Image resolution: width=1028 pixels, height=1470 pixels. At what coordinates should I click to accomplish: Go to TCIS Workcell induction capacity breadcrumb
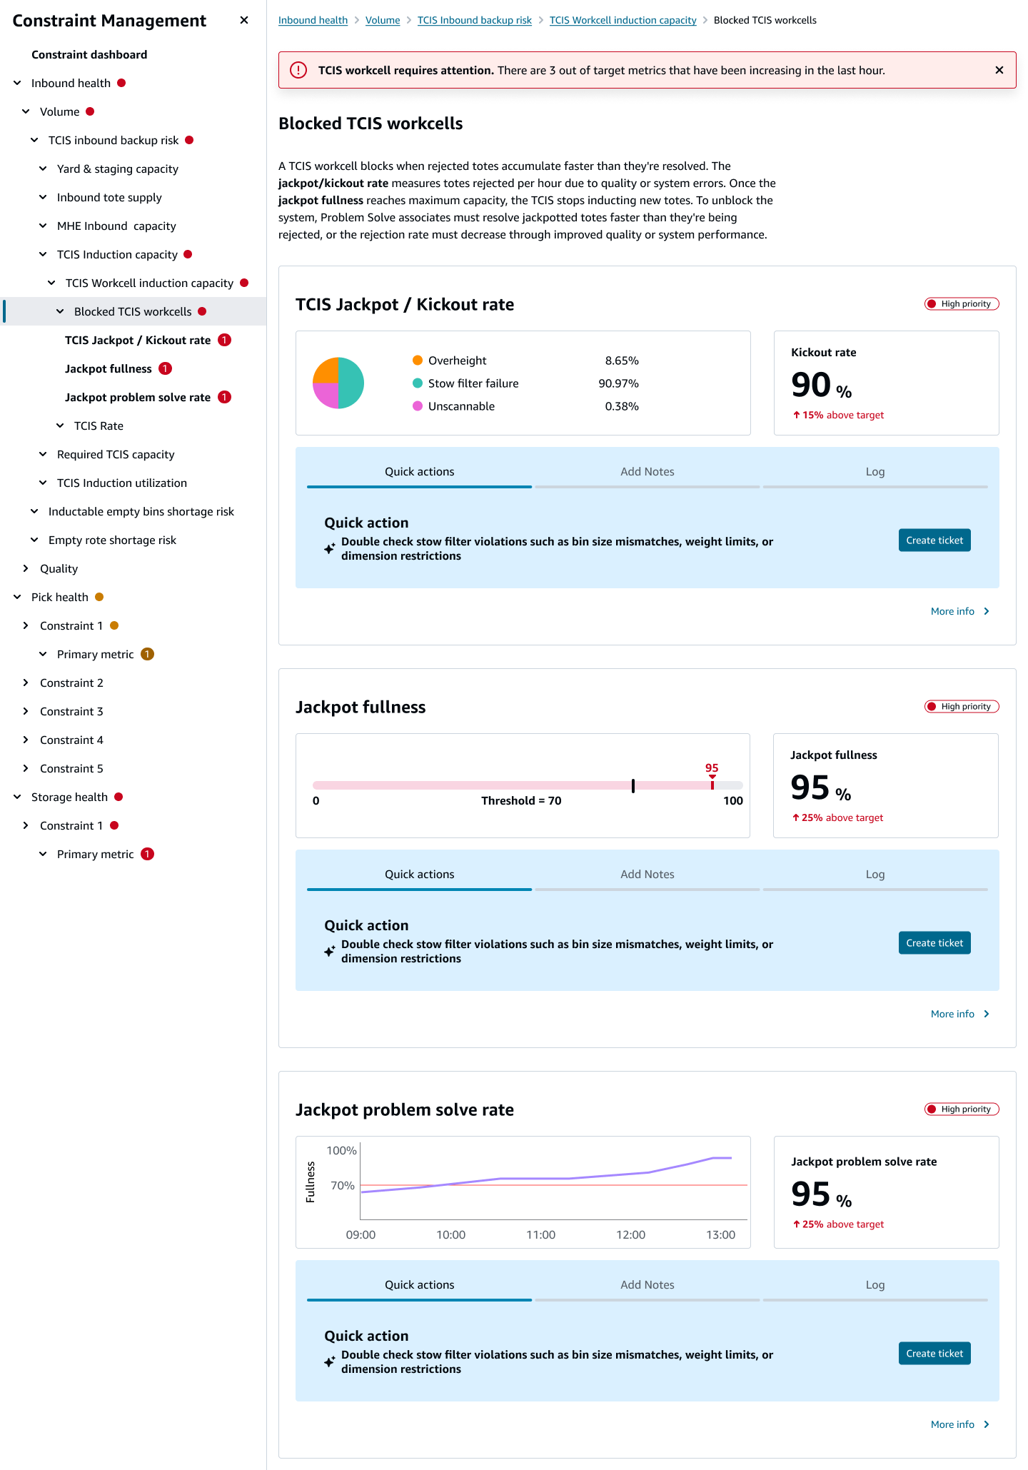tap(623, 20)
